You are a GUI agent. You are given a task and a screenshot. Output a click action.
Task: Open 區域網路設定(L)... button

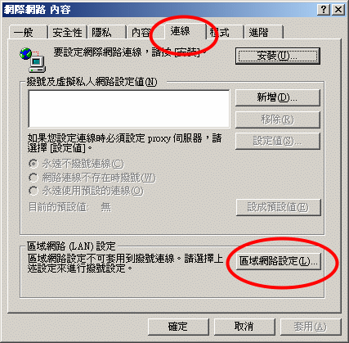(279, 261)
